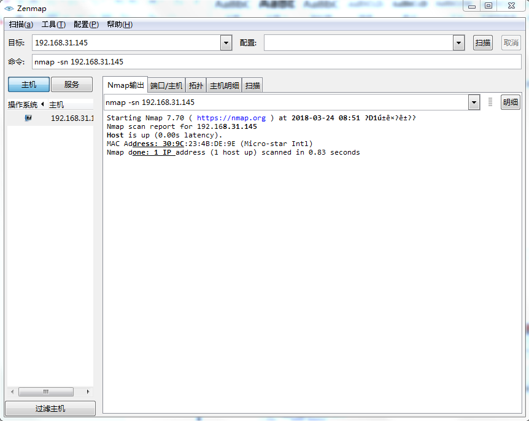The height and width of the screenshot is (421, 529).
Task: Click the Zenmap eye icon in title bar
Action: coord(9,8)
